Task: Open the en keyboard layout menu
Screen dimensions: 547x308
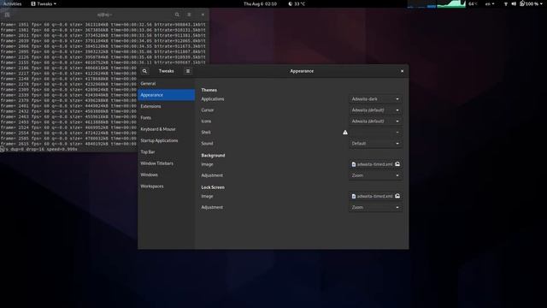Action: point(490,3)
